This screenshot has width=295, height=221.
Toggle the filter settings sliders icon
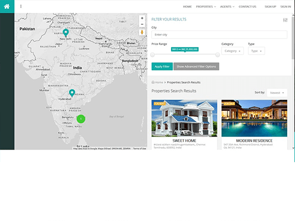click(x=285, y=20)
